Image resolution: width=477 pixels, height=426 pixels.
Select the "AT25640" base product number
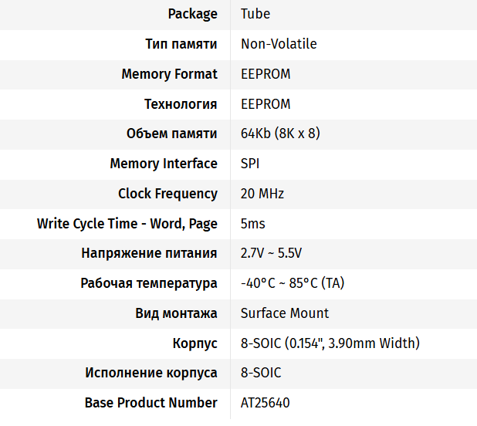coord(266,403)
